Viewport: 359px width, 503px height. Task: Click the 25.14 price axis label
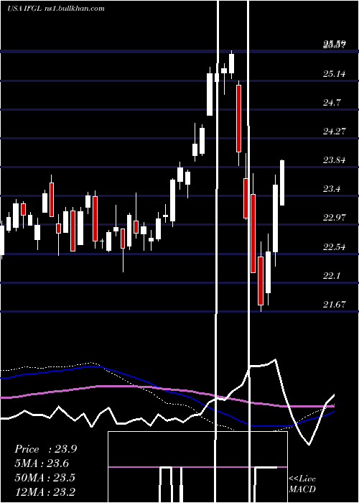335,74
